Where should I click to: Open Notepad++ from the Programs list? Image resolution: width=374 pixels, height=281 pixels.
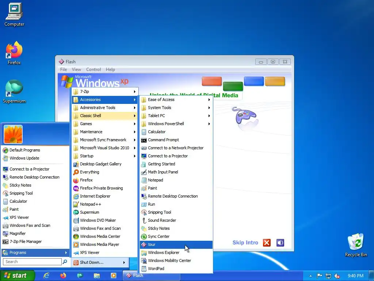(105, 204)
